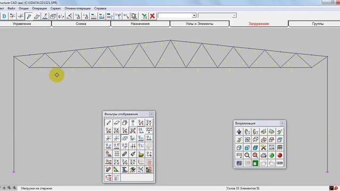Click the red sphere icon
Viewport: 340px width, 191px height.
pos(280,155)
